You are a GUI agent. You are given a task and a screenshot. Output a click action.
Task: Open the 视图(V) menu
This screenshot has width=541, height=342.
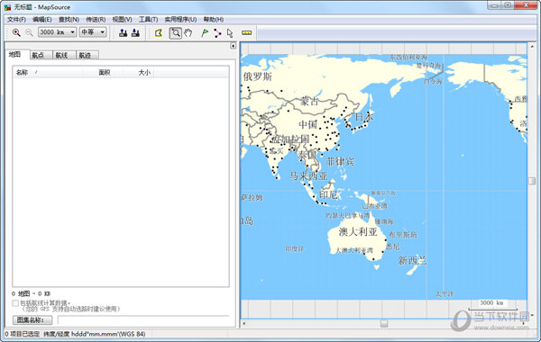122,20
